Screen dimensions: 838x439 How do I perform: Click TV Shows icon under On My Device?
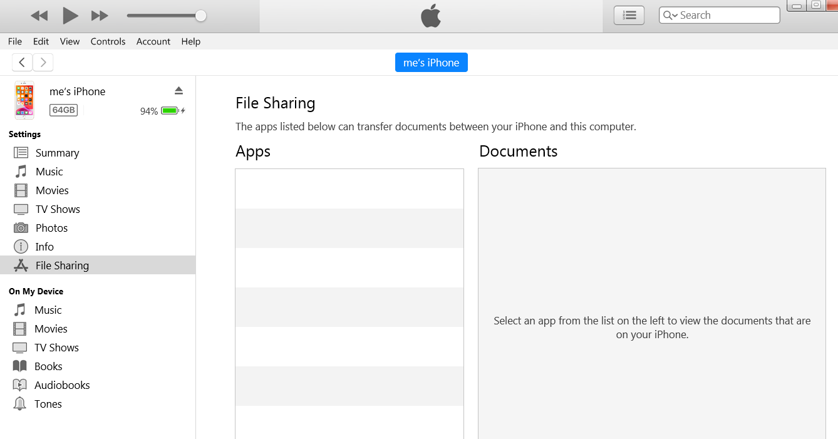(x=20, y=348)
